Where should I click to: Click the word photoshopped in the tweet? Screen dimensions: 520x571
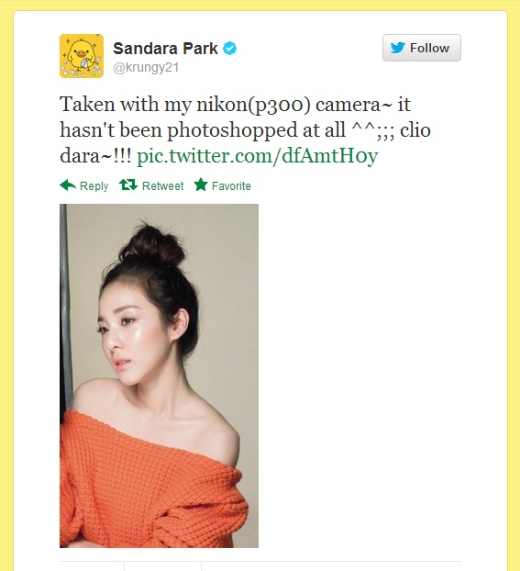232,130
